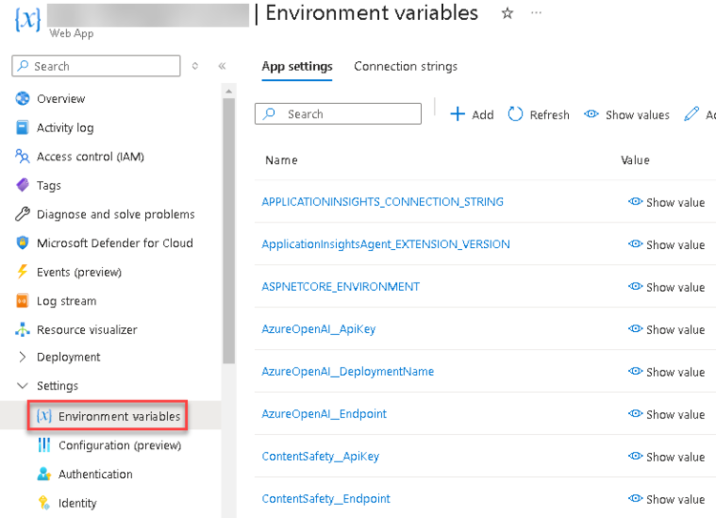Viewport: 716px width, 518px height.
Task: Show value for AzureOpenAI__DeploymentName
Action: coord(666,372)
